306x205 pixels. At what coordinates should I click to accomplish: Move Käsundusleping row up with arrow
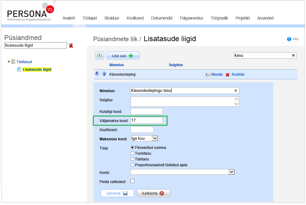coord(104,74)
